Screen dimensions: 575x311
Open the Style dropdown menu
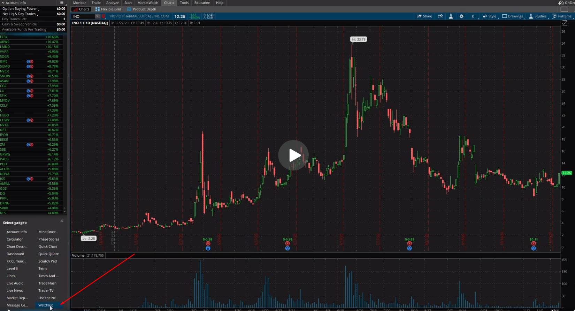(x=490, y=16)
